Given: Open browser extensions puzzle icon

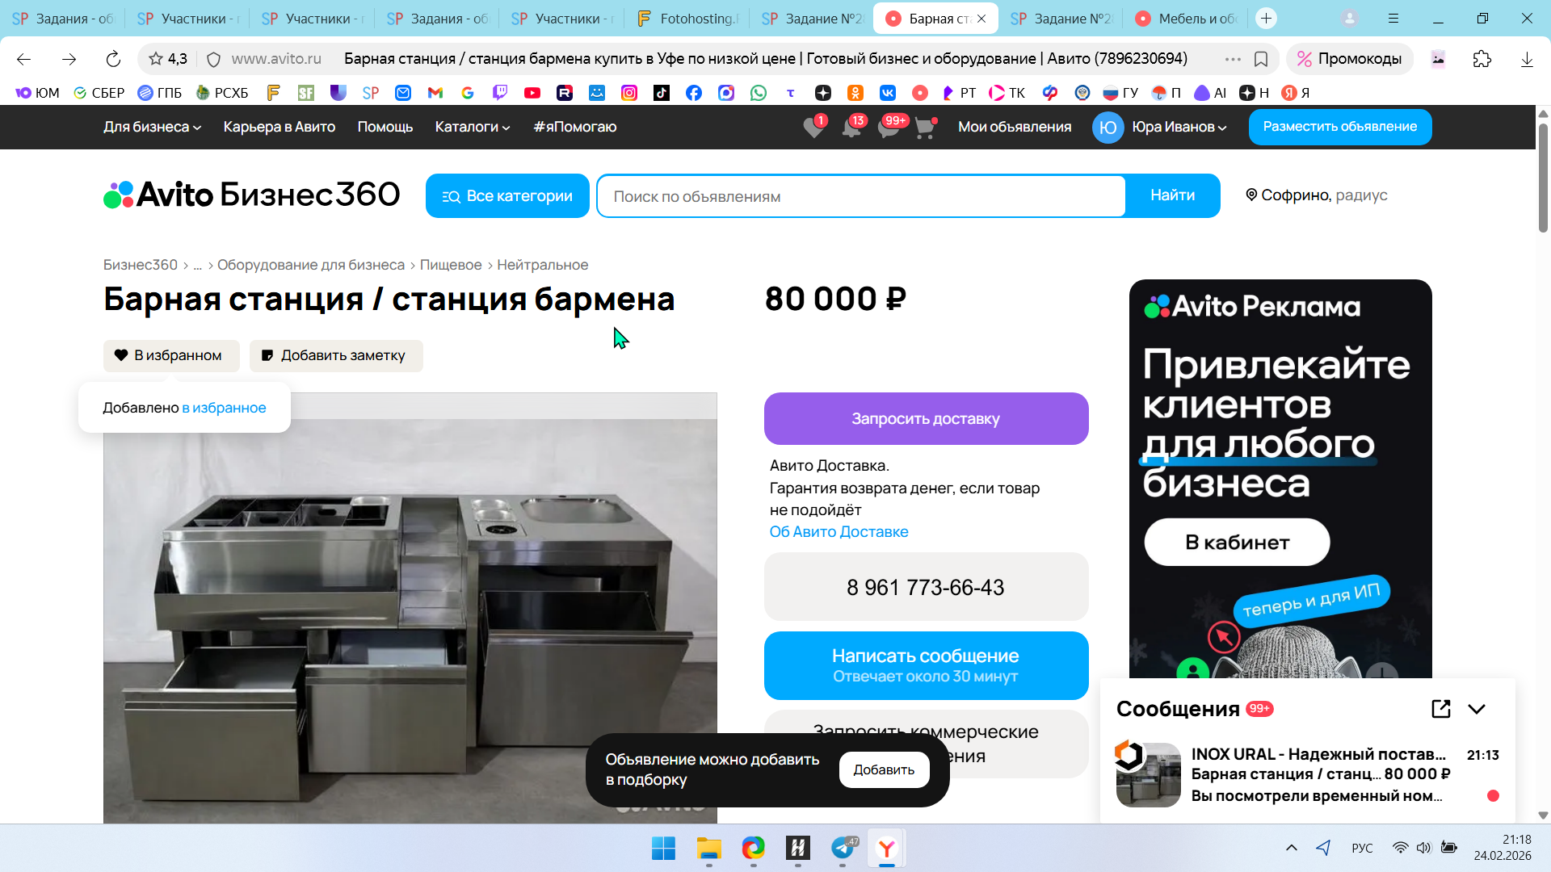Looking at the screenshot, I should [x=1482, y=59].
